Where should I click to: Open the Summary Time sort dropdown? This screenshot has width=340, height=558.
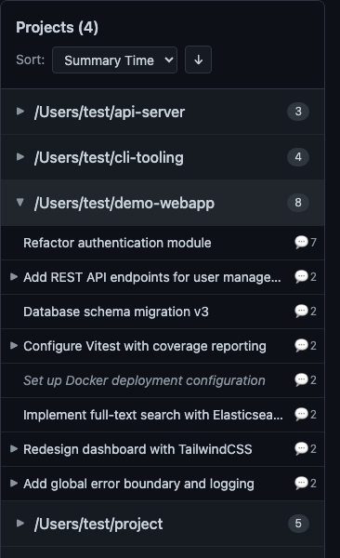(114, 60)
